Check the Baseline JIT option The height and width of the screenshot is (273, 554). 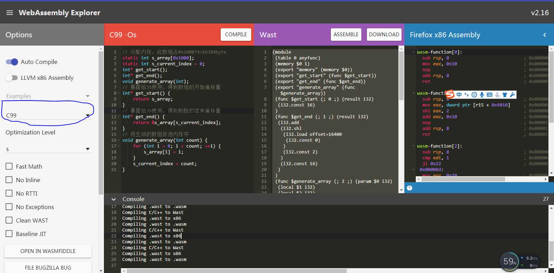point(9,234)
